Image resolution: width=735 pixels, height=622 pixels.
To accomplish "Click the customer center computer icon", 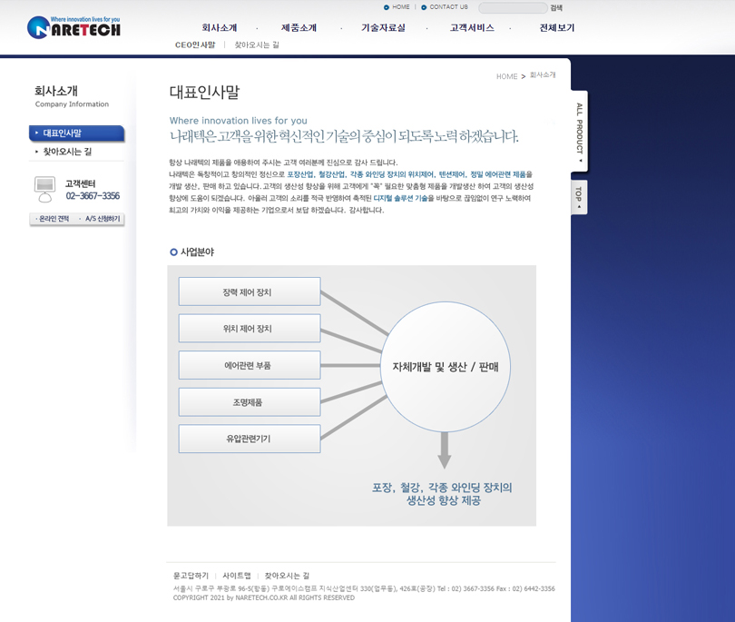I will click(x=44, y=189).
